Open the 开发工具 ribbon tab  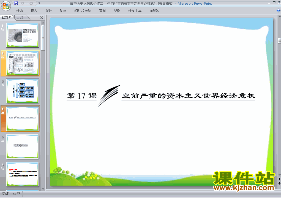135,10
